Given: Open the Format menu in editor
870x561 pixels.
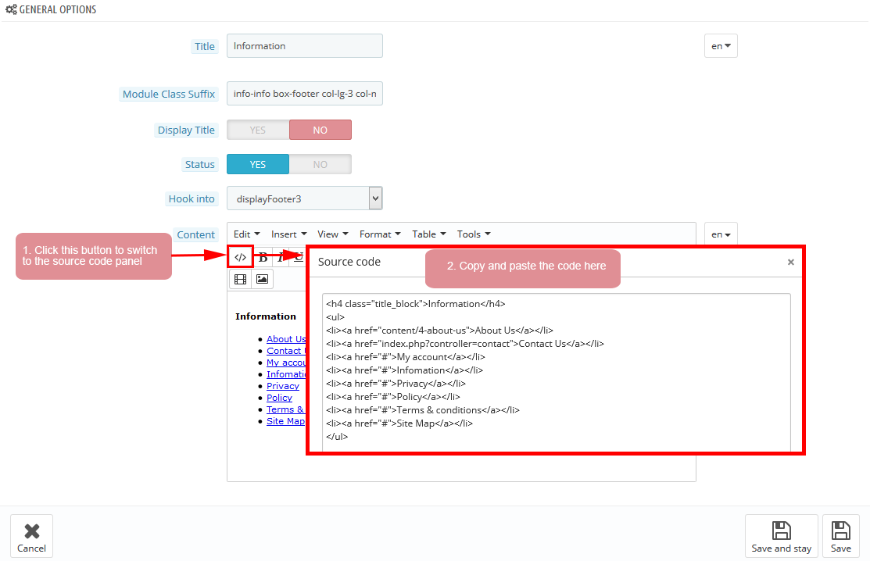Looking at the screenshot, I should 380,234.
